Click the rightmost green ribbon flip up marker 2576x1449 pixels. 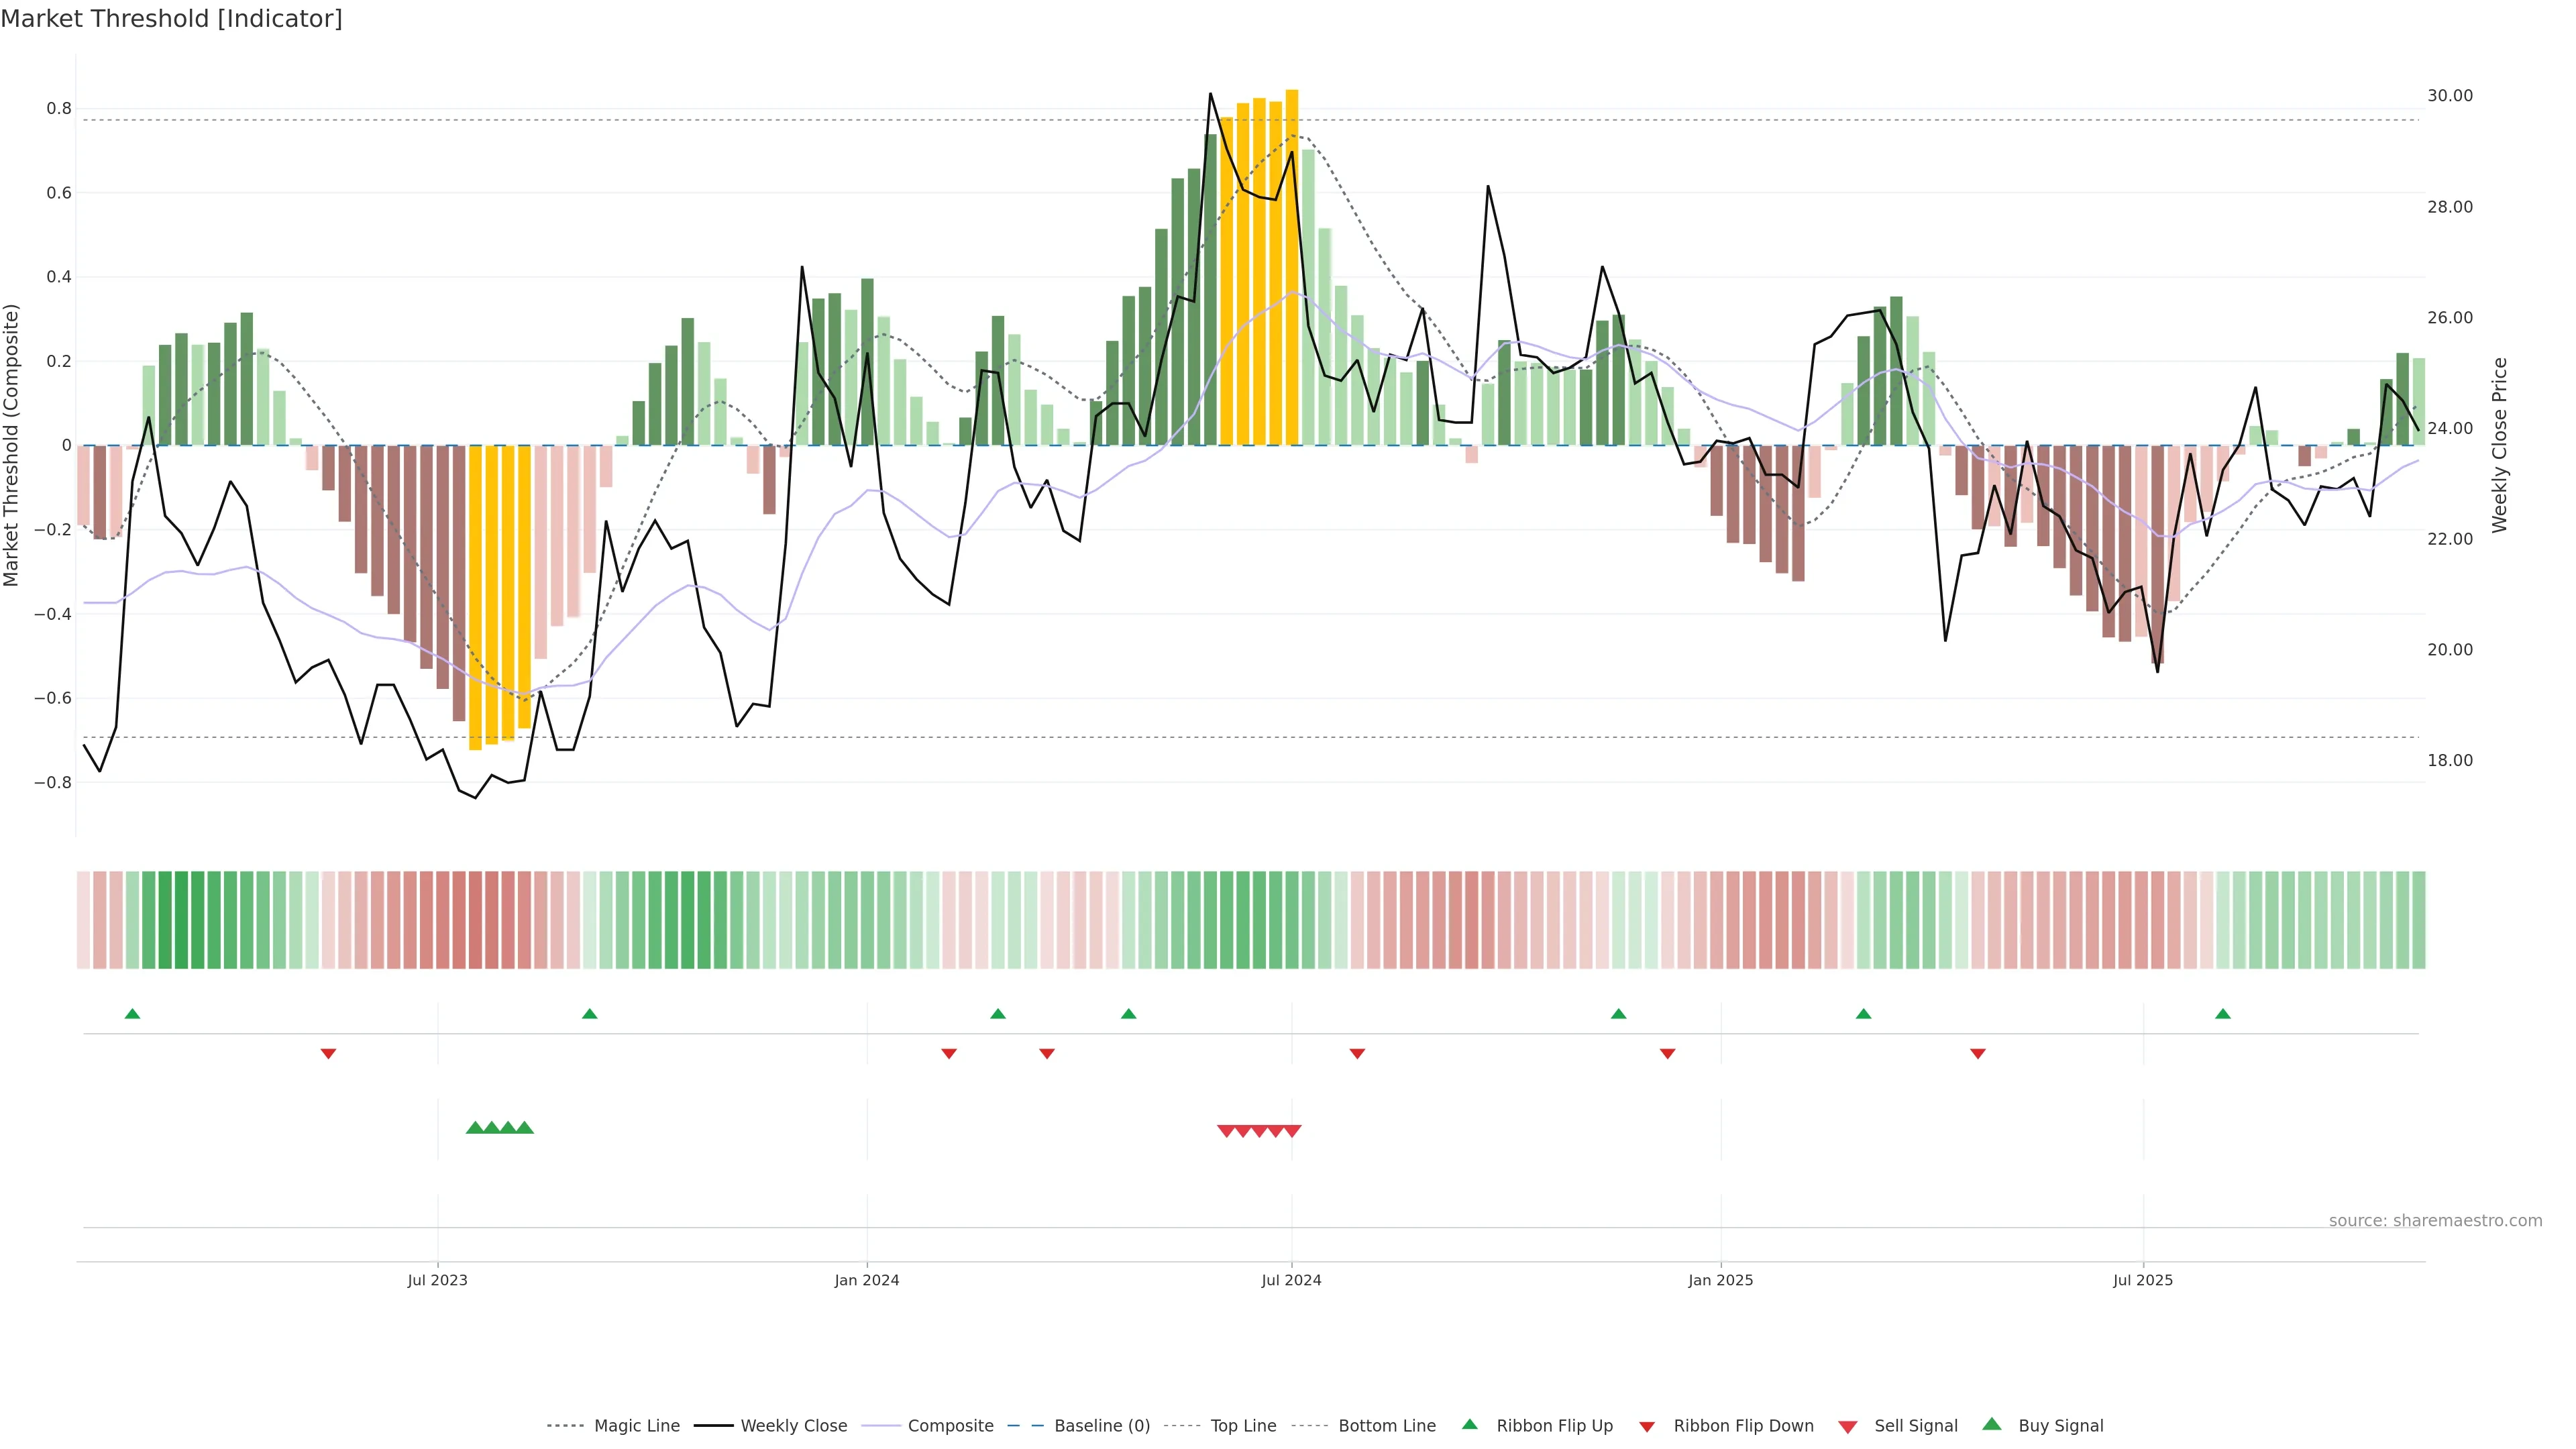click(x=2223, y=1014)
